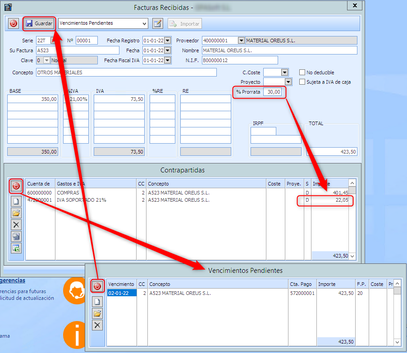Viewport: 407px width, 353px height.
Task: Delete entry in Vencimientos Pendientes with X
Action: (97, 325)
